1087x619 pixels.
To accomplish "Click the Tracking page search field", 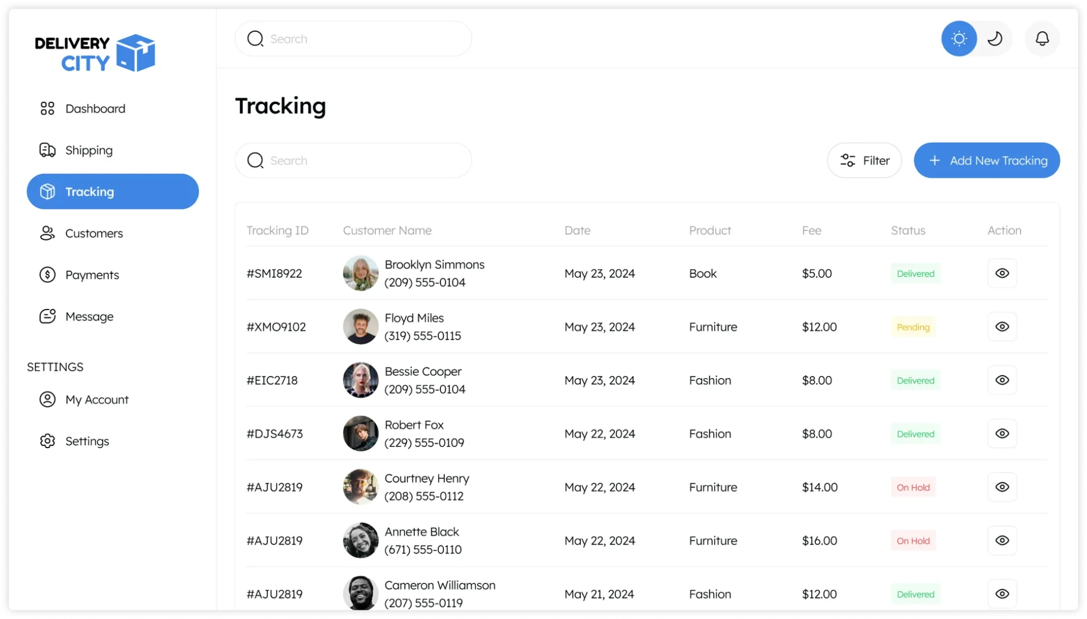I will tap(353, 161).
